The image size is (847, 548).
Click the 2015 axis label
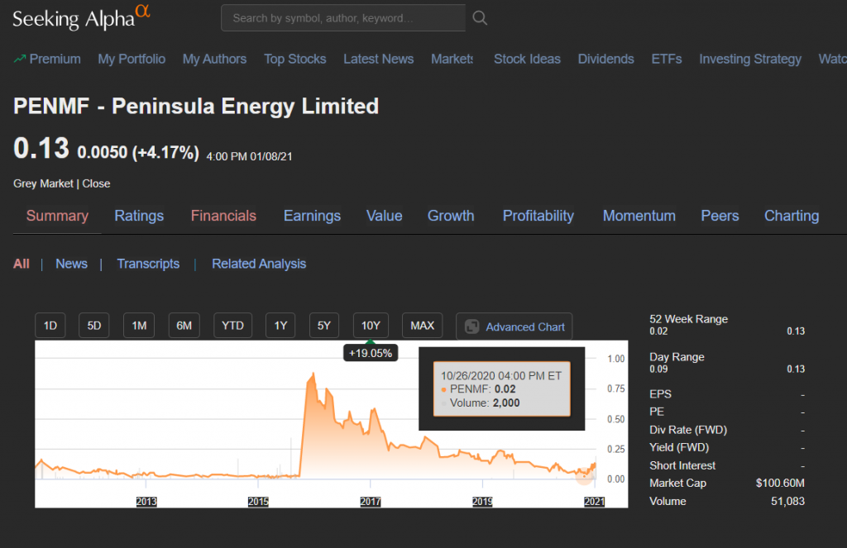pos(258,502)
